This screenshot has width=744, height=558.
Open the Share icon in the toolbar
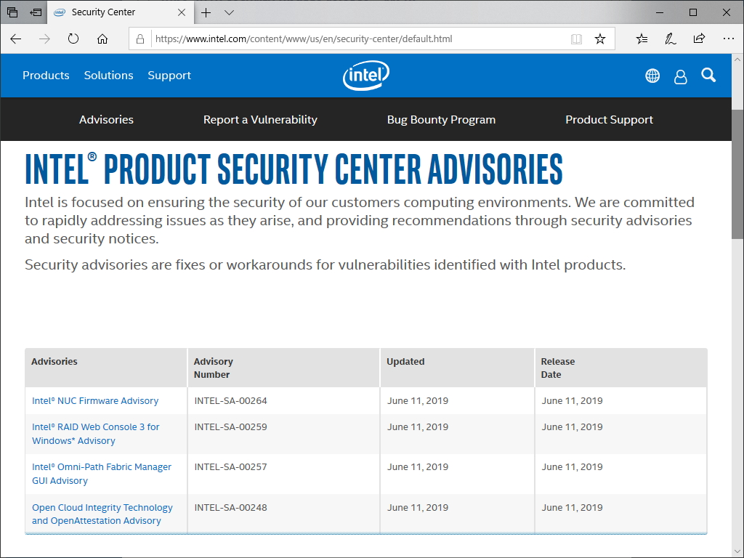tap(699, 39)
